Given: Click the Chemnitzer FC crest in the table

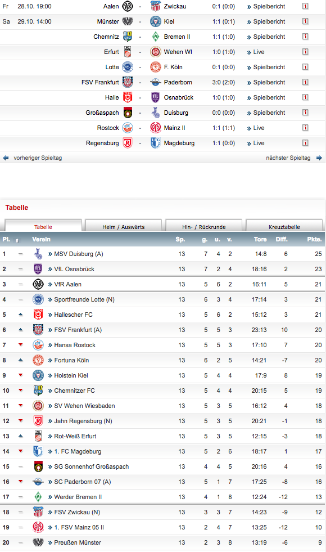Looking at the screenshot, I should [x=38, y=391].
